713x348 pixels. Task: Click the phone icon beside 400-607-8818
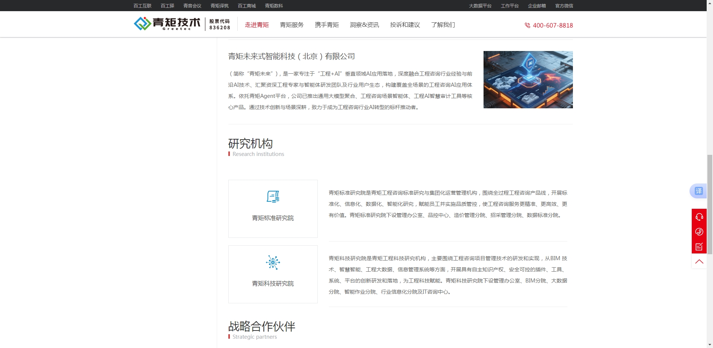pos(527,25)
